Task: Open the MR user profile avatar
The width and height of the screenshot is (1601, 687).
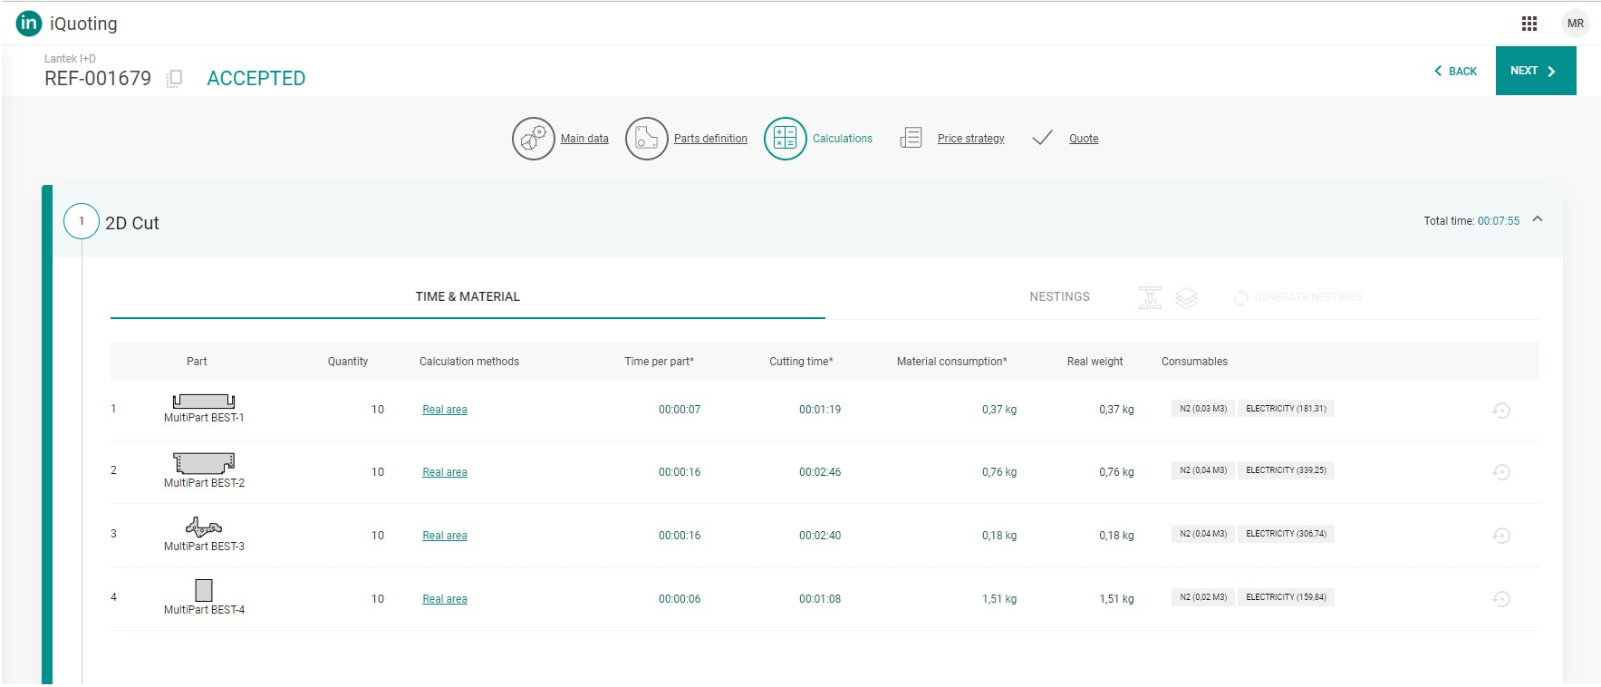Action: click(1576, 24)
